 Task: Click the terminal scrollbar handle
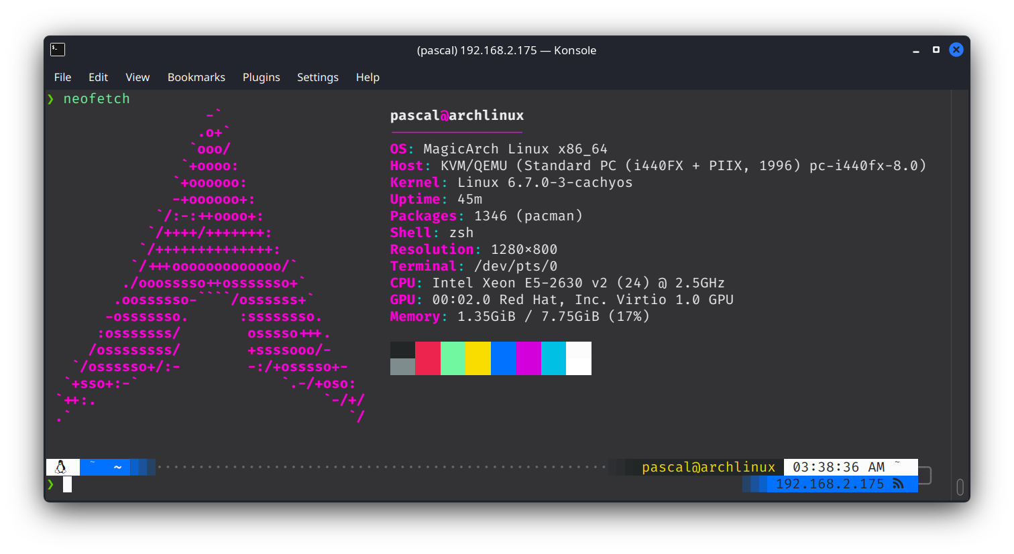[x=960, y=487]
